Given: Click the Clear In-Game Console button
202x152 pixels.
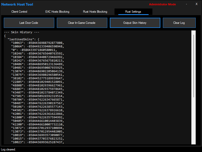Looking at the screenshot, I should pyautogui.click(x=82, y=23).
